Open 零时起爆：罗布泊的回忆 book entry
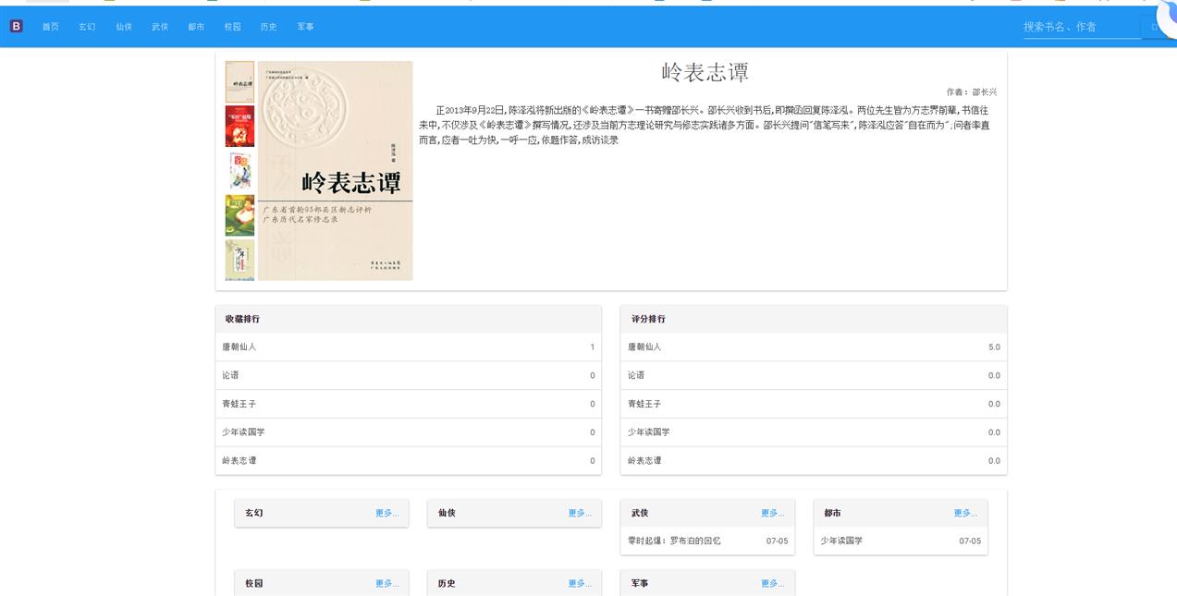This screenshot has width=1177, height=596. tap(674, 541)
